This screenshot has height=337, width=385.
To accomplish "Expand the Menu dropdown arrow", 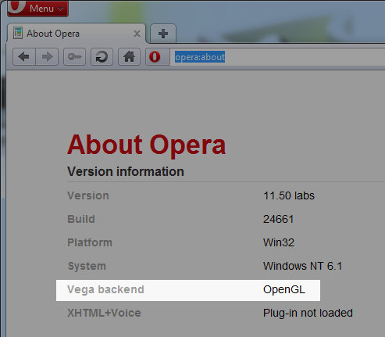I will point(61,9).
